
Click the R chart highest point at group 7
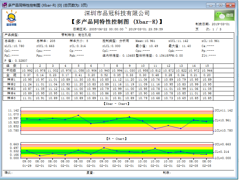[x=104, y=148]
